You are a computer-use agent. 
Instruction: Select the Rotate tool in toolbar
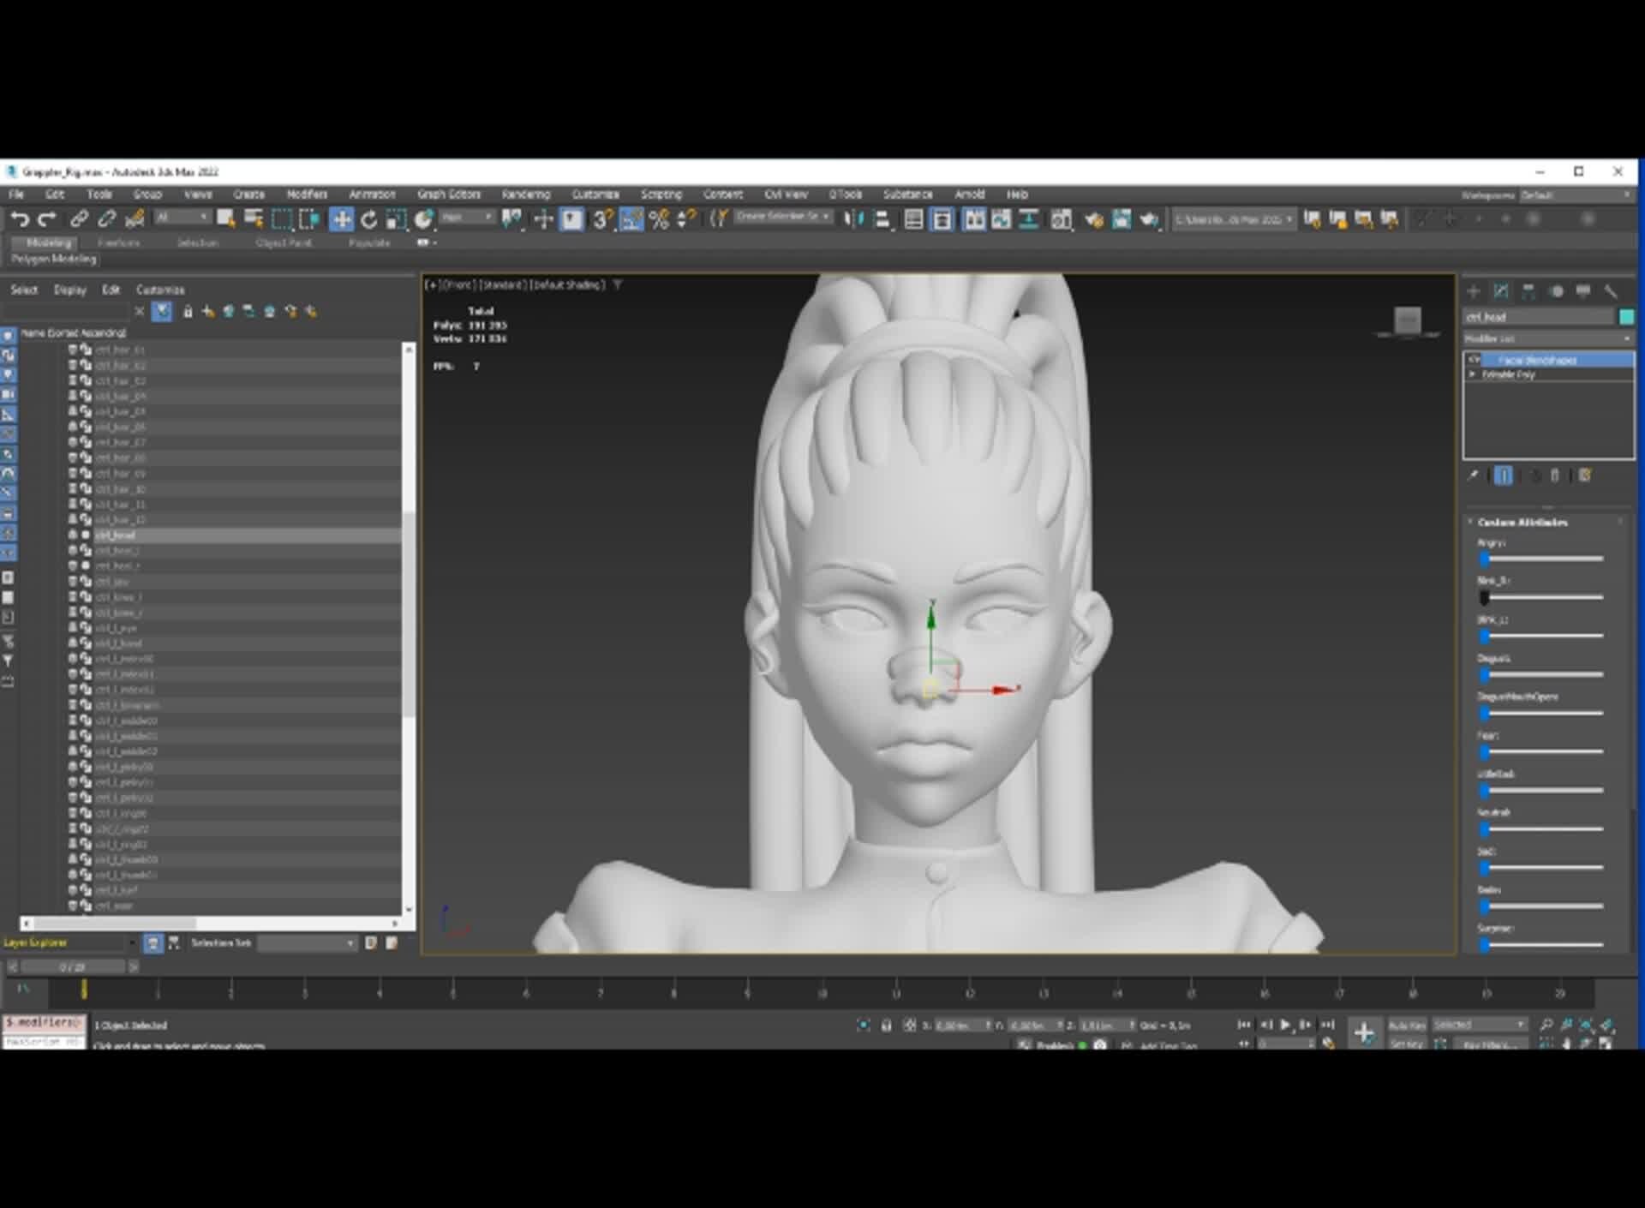click(x=368, y=220)
